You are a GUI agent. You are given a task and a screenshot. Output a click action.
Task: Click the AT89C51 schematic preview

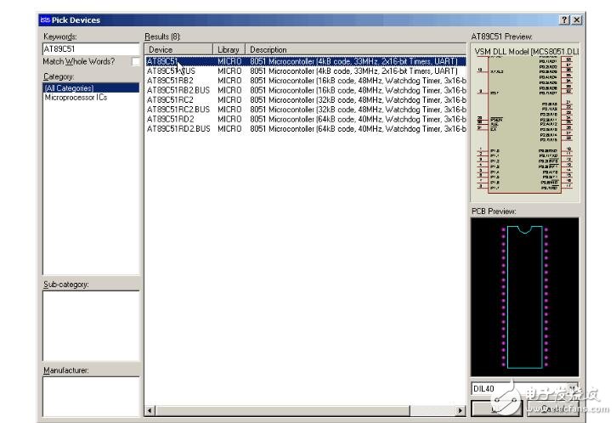[x=525, y=124]
